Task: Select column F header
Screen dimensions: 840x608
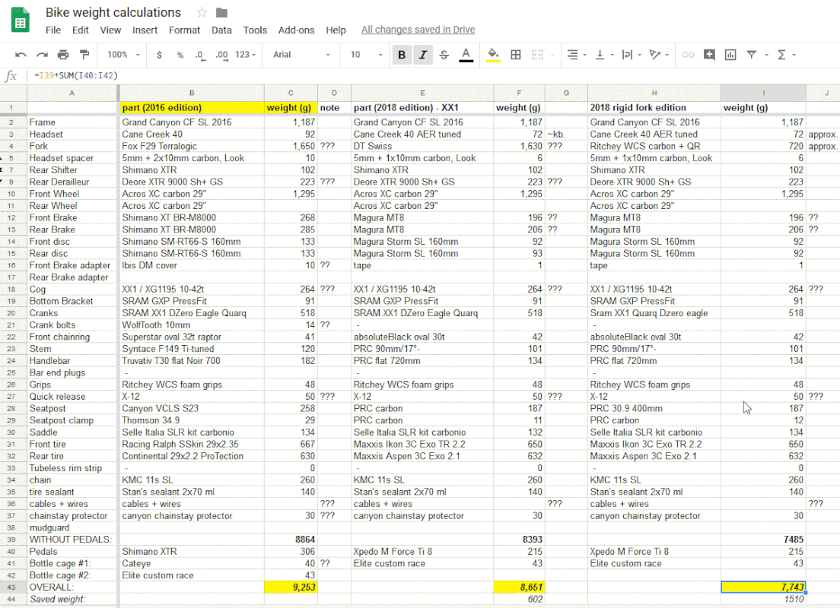Action: 519,93
